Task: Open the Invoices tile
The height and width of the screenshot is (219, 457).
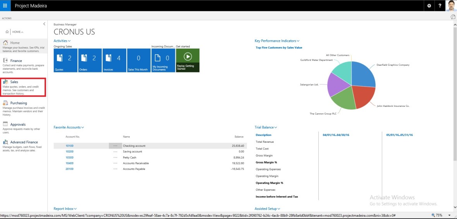Action: [x=114, y=60]
